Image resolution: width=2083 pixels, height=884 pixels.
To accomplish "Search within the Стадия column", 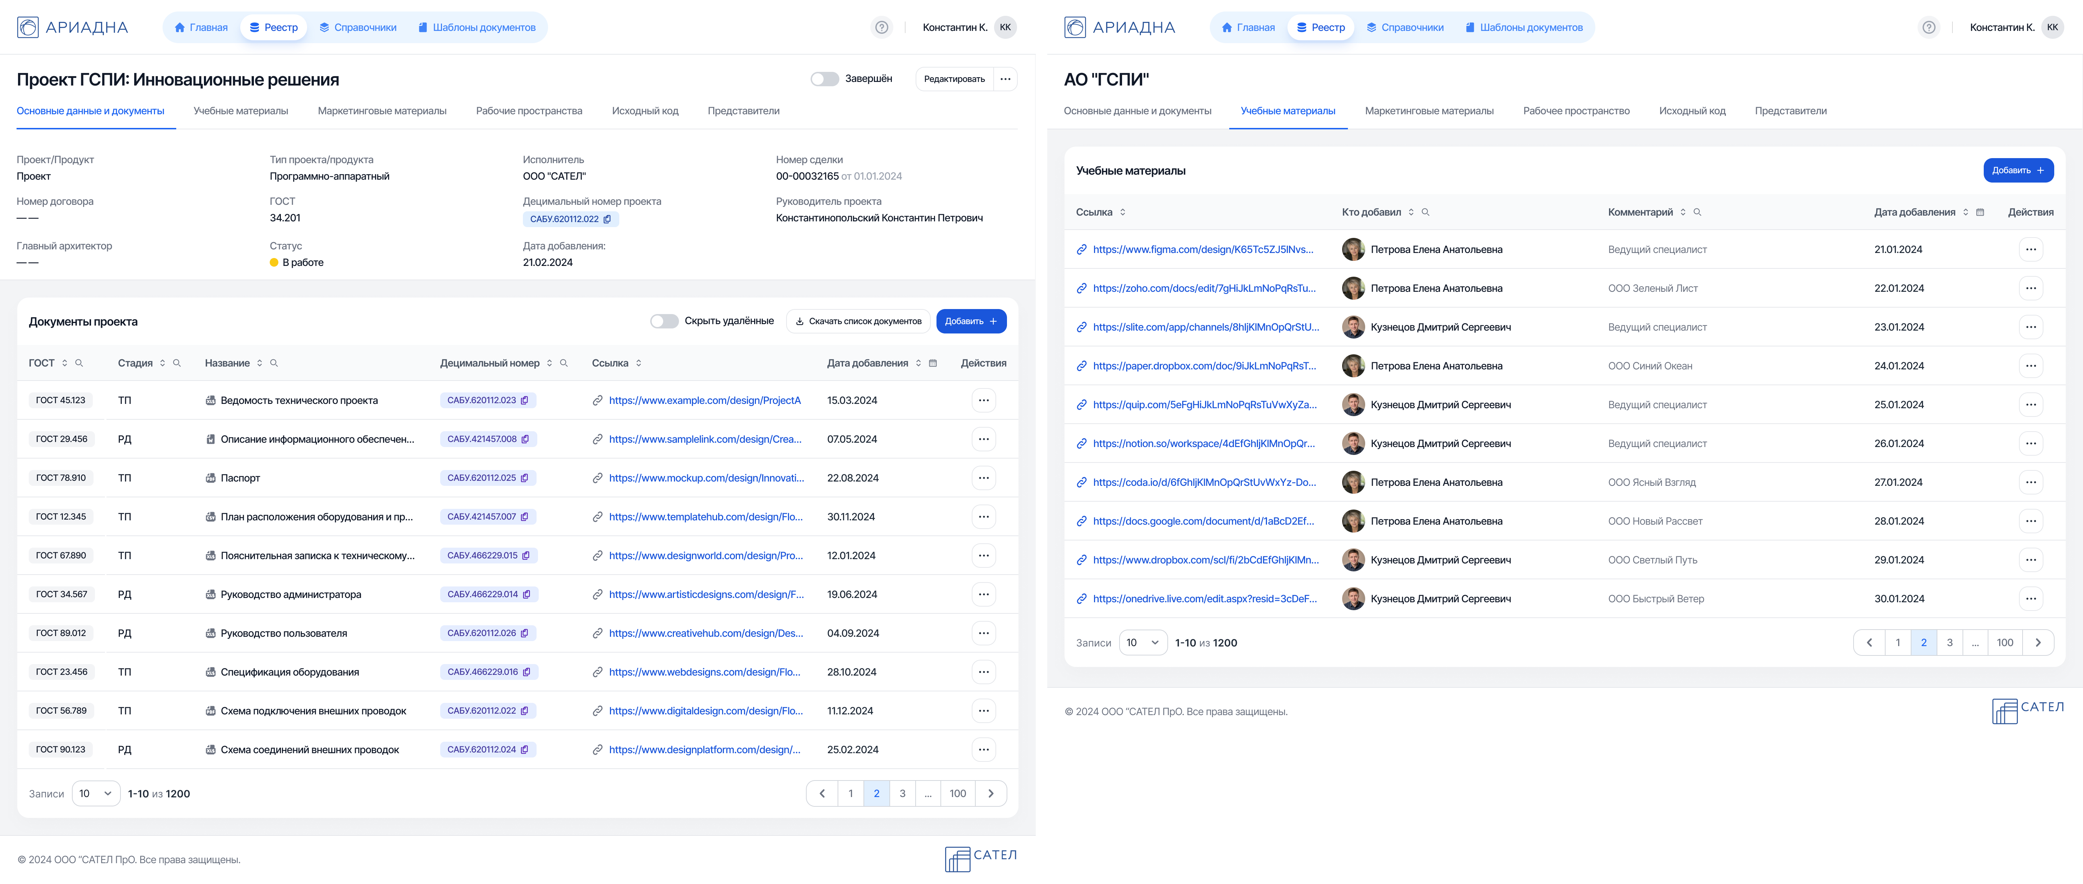I will (x=177, y=364).
